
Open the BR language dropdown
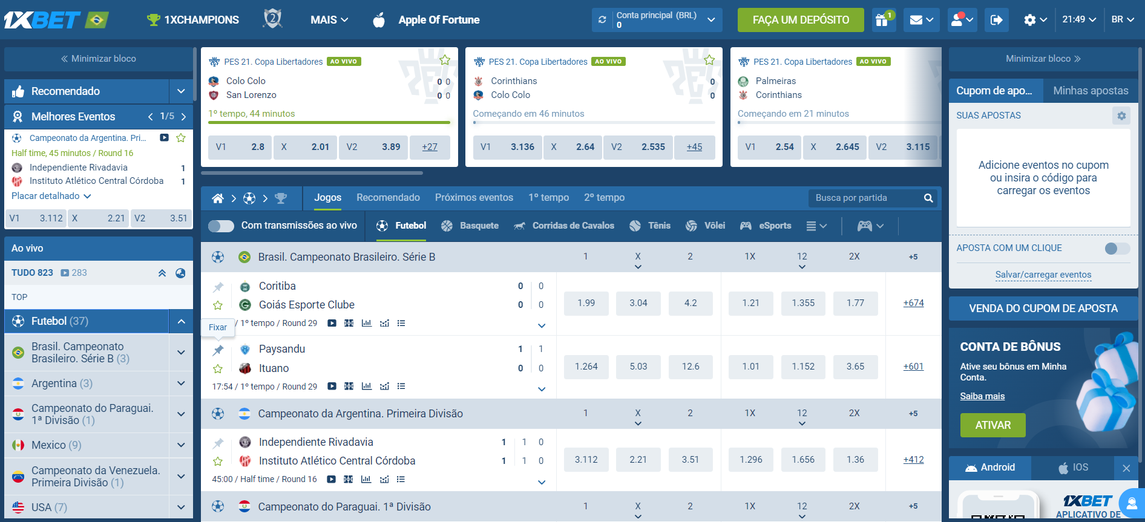[1123, 20]
